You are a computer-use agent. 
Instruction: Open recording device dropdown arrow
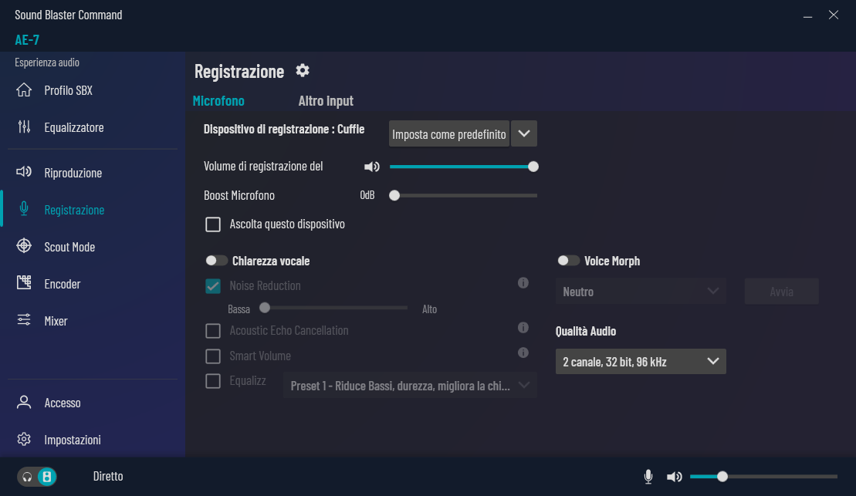click(x=524, y=133)
